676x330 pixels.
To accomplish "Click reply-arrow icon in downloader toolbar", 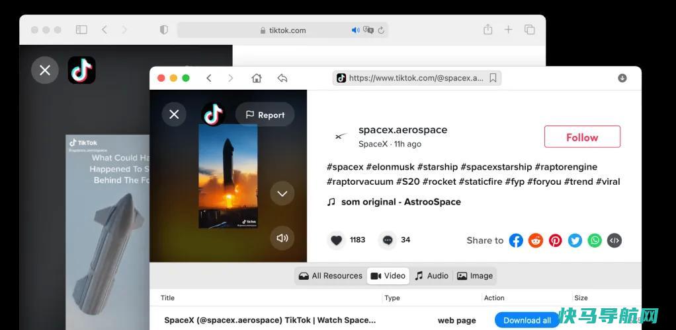I will (282, 78).
